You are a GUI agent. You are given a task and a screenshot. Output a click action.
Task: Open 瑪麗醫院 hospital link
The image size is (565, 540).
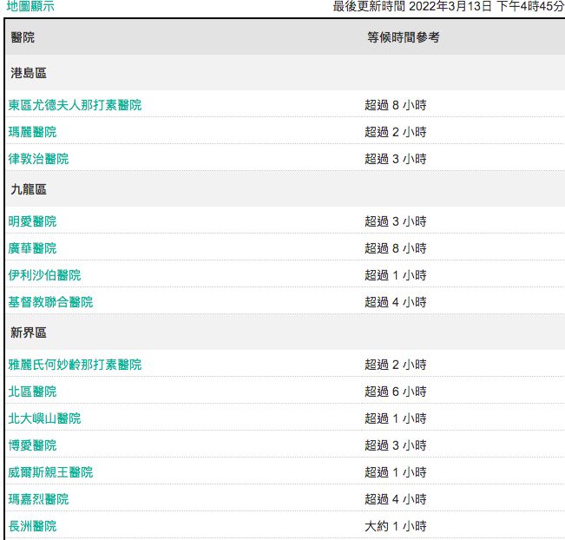(32, 132)
